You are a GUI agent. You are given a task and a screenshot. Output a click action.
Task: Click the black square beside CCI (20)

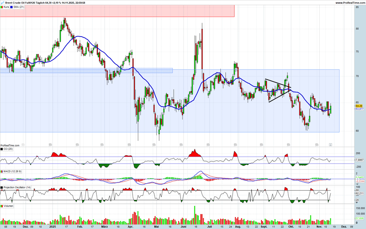[2, 149]
